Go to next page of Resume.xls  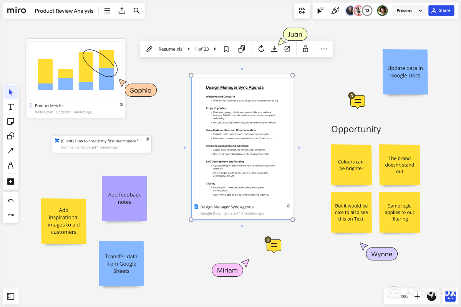[215, 49]
